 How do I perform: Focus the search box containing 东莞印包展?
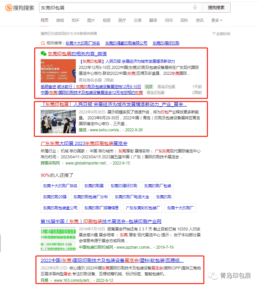click(x=120, y=8)
